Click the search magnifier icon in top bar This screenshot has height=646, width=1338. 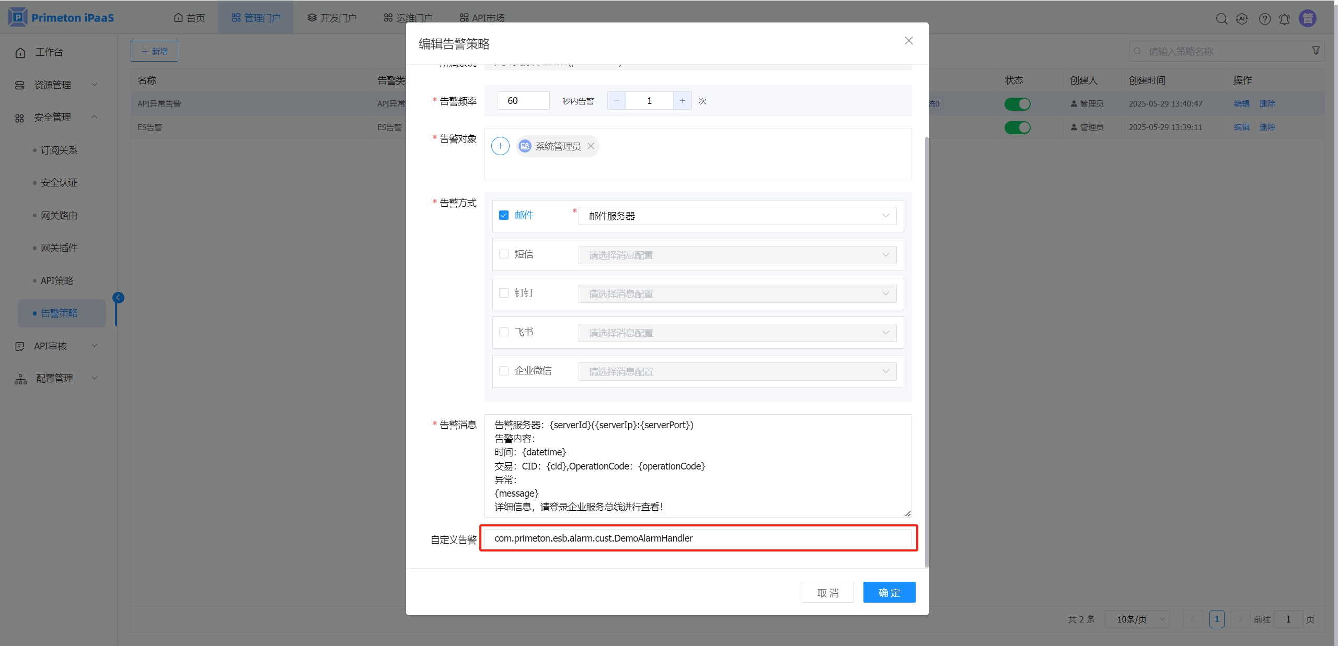[x=1221, y=19]
